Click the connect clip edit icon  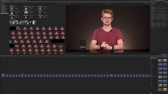[x=5, y=56]
